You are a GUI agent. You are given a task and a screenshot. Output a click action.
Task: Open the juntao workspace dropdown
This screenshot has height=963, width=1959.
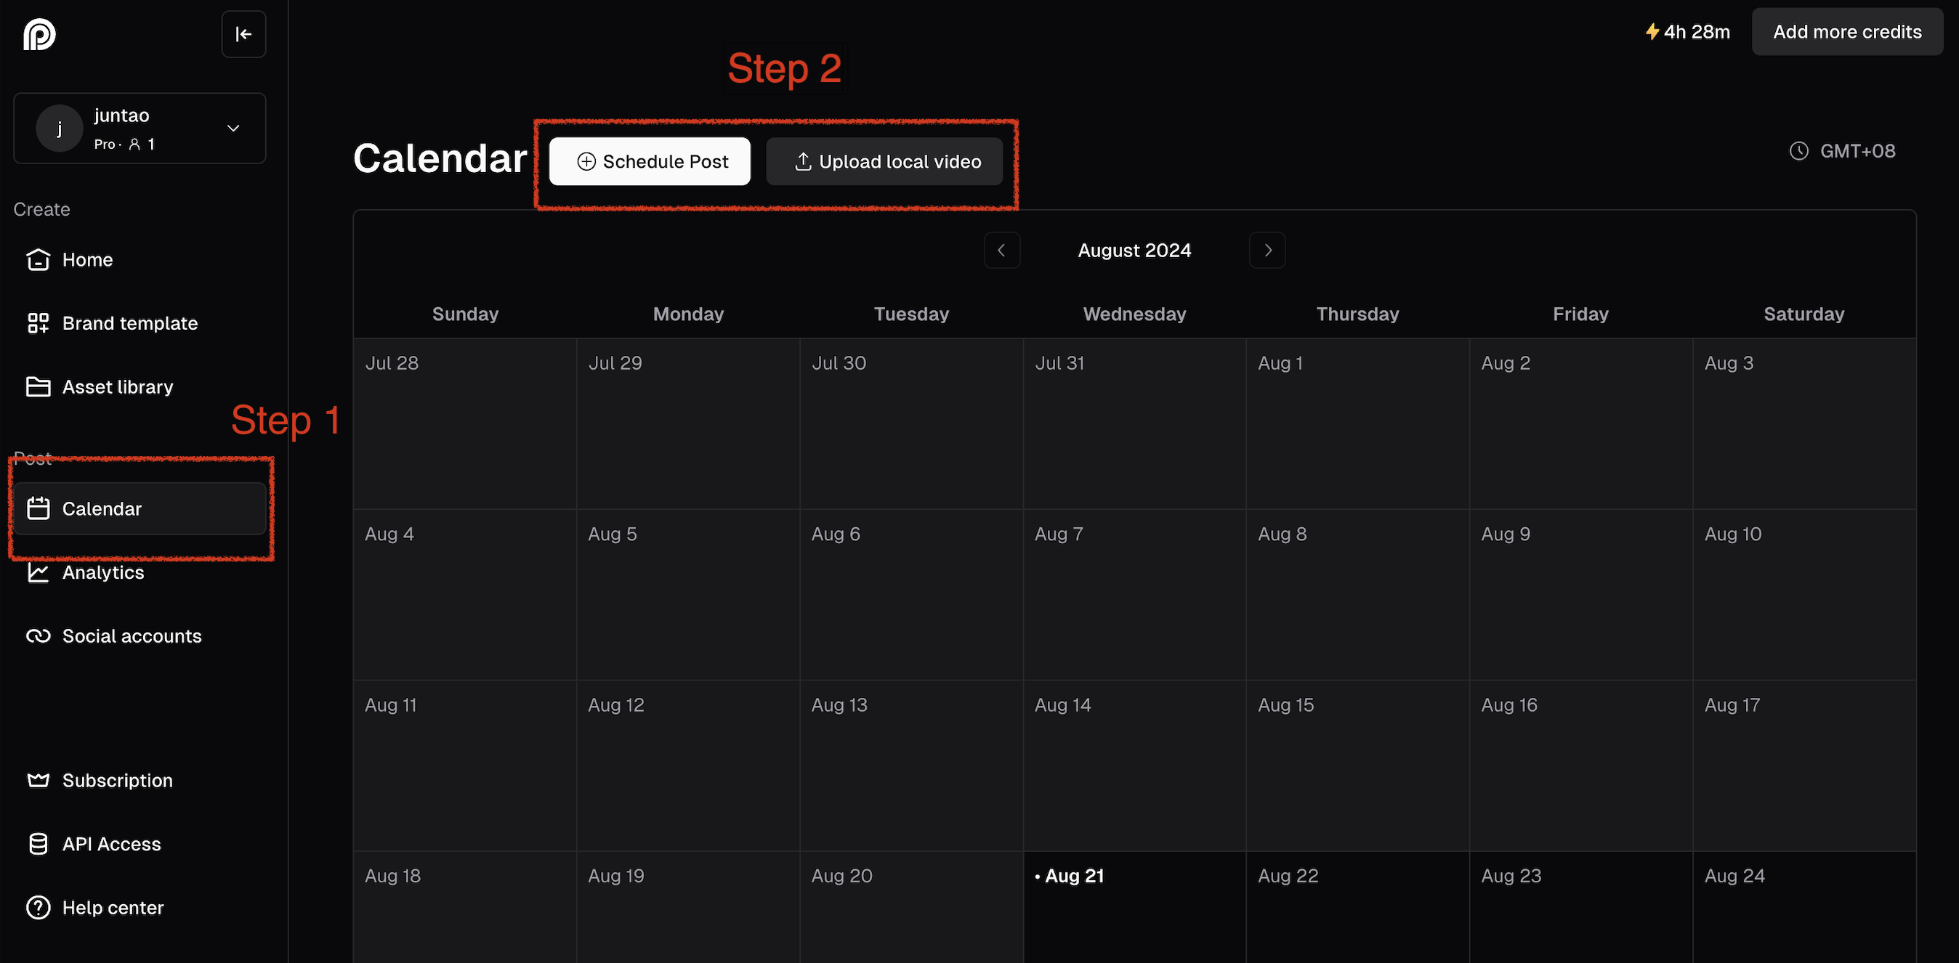coord(140,129)
